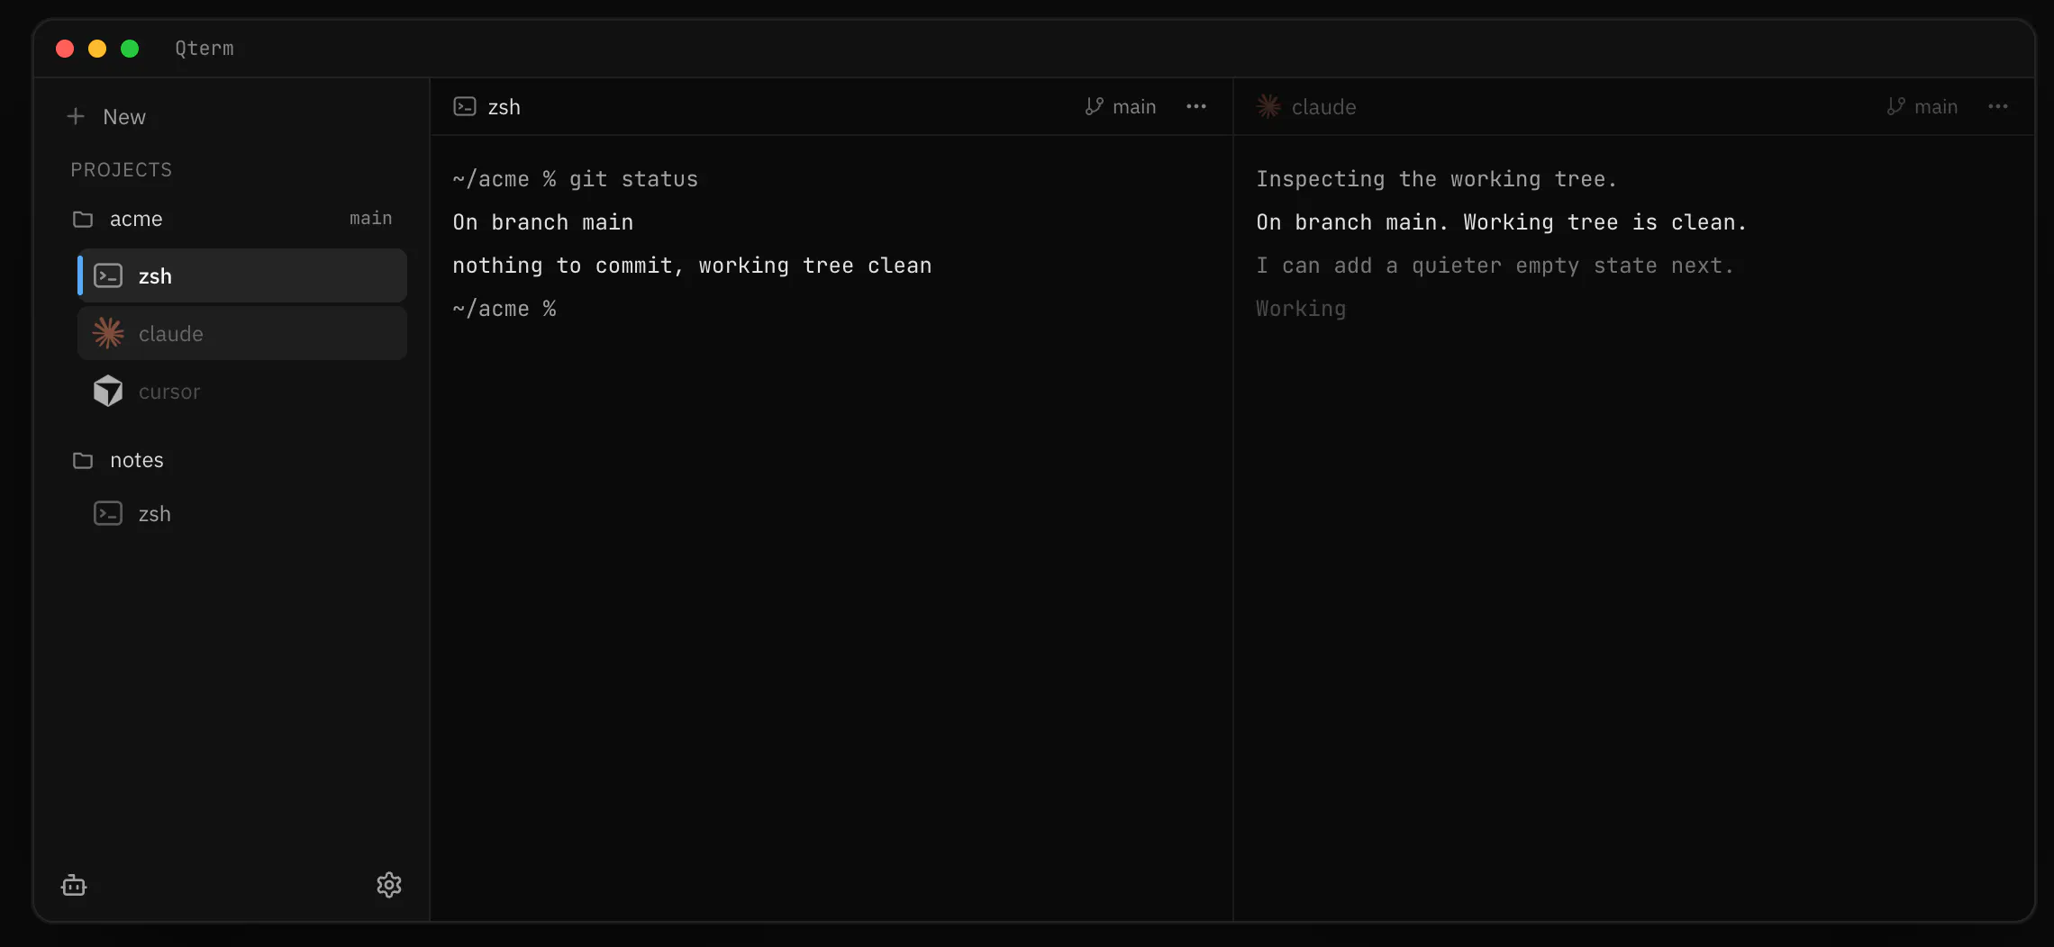Select the zsh terminal icon under notes
2054x947 pixels.
[108, 513]
